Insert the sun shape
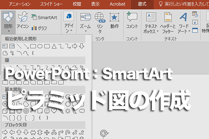 (68, 111)
